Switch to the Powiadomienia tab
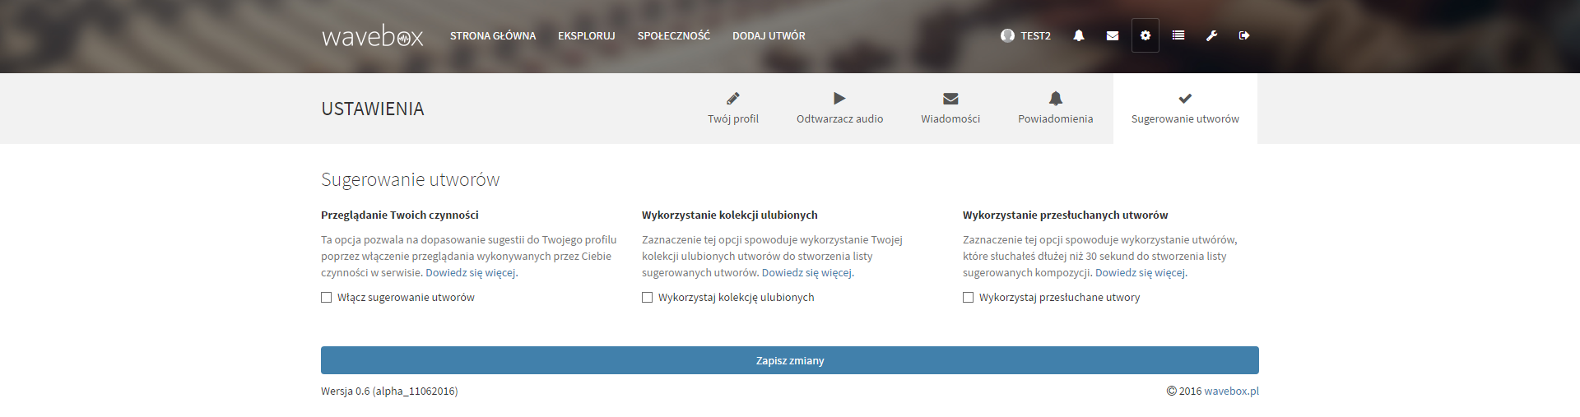 click(x=1056, y=109)
